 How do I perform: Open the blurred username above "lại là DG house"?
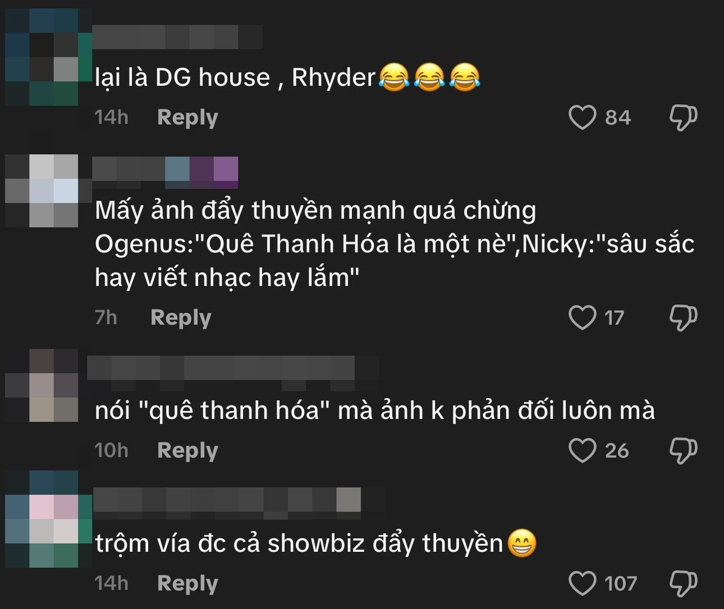178,37
